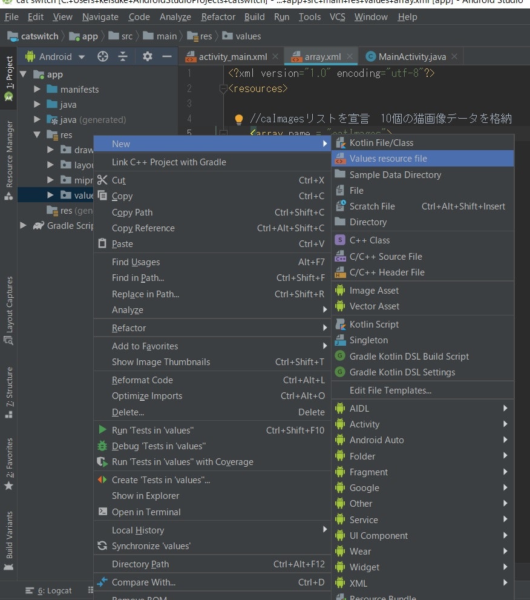This screenshot has width=530, height=600.
Task: Close the activity_main.xml tab
Action: [275, 57]
